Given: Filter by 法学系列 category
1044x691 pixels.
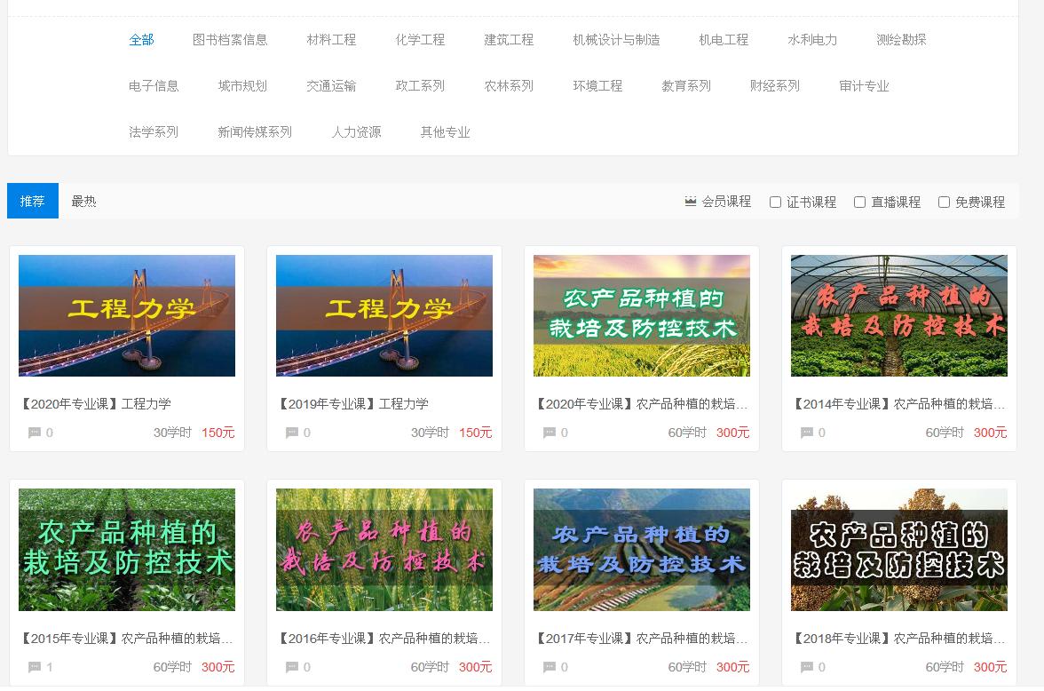Looking at the screenshot, I should [154, 132].
